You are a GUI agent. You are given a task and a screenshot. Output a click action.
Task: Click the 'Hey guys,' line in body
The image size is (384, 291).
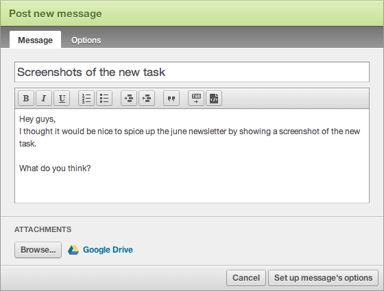[x=38, y=119]
